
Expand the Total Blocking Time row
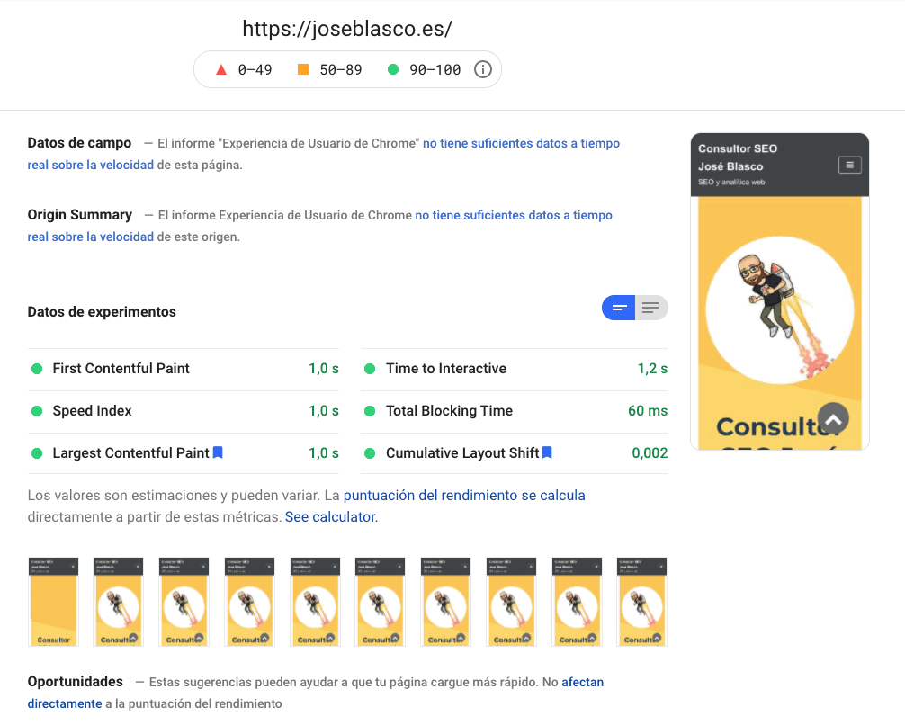(x=449, y=411)
